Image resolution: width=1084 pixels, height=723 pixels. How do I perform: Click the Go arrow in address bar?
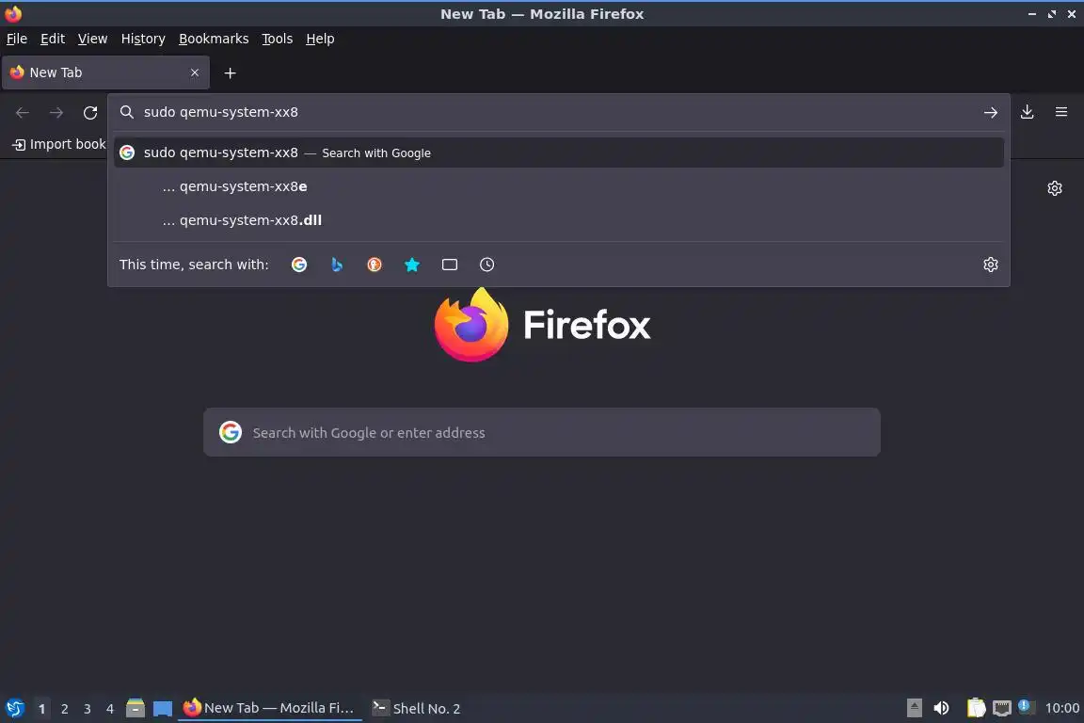click(991, 112)
